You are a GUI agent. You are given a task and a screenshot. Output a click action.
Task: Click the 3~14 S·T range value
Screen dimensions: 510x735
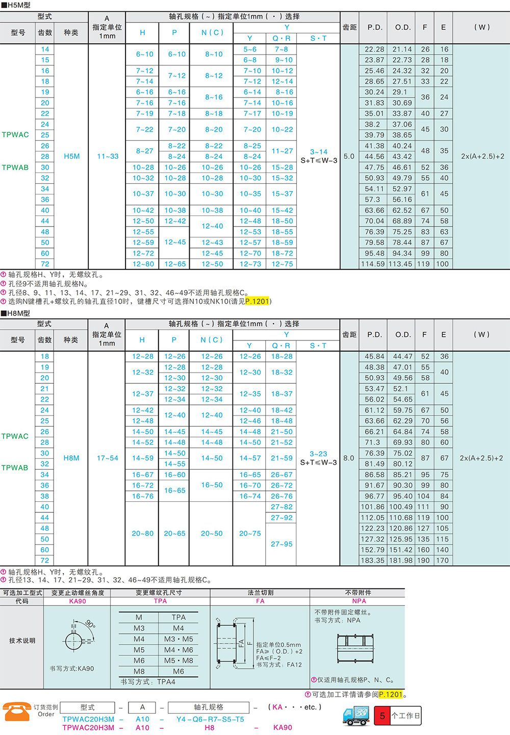click(319, 152)
